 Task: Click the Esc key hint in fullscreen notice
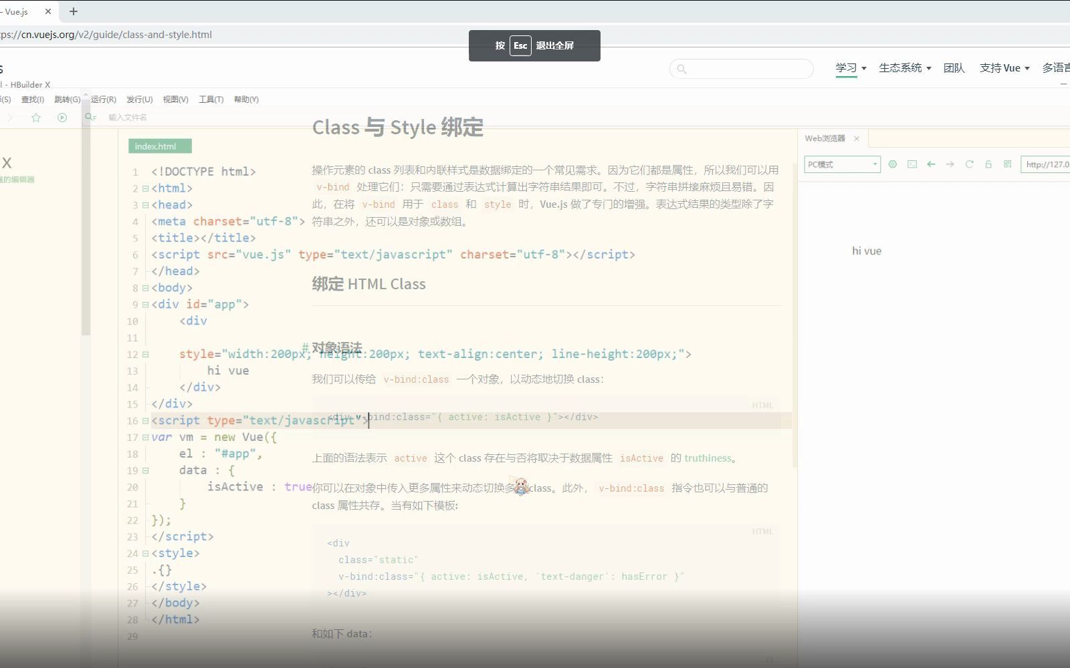[x=520, y=45]
